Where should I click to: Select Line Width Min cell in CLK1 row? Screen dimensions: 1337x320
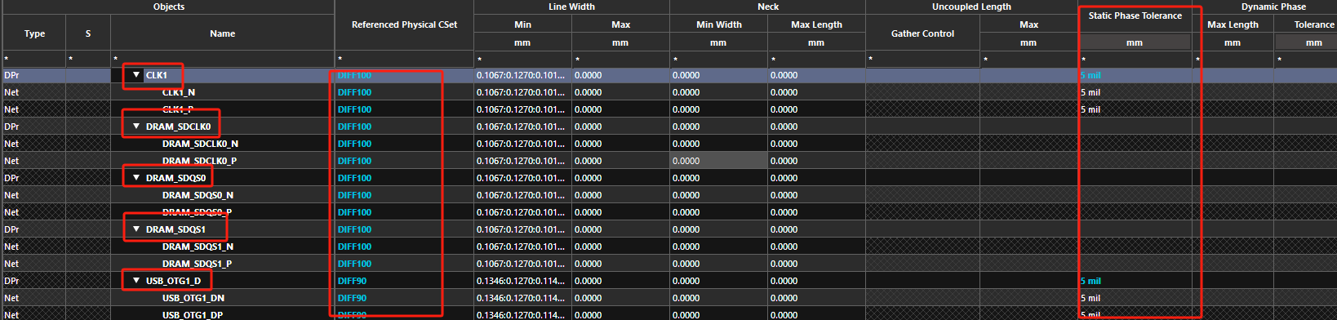tap(522, 75)
